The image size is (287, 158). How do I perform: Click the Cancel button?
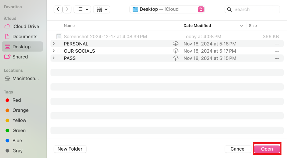click(x=238, y=149)
